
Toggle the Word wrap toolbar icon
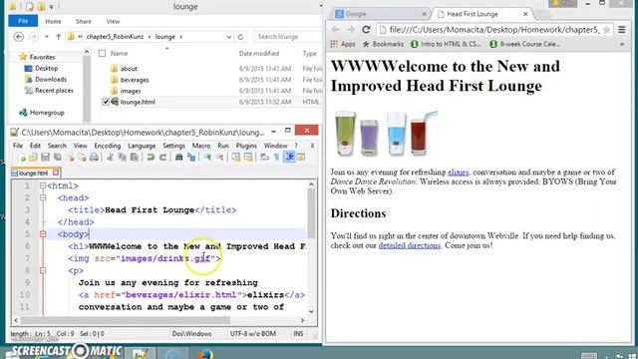click(264, 158)
